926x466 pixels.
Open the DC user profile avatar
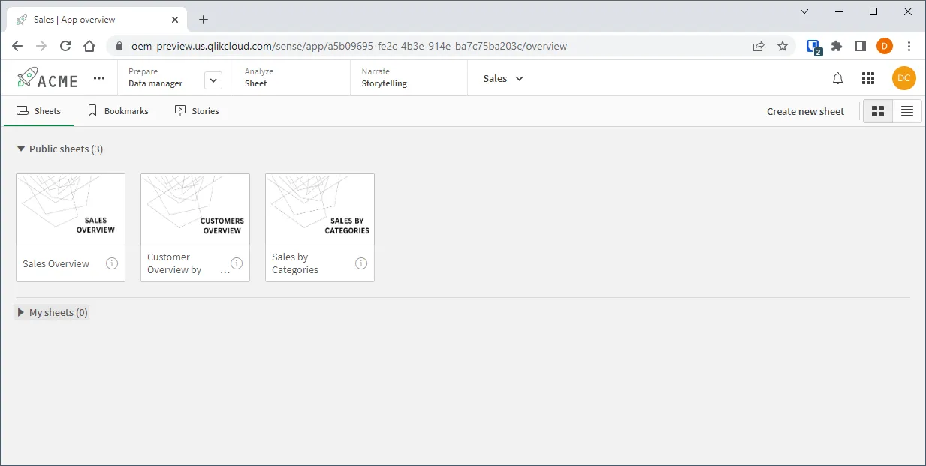pyautogui.click(x=904, y=77)
